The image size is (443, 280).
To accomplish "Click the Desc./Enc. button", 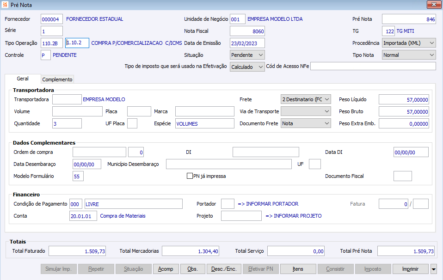I will pos(224,269).
